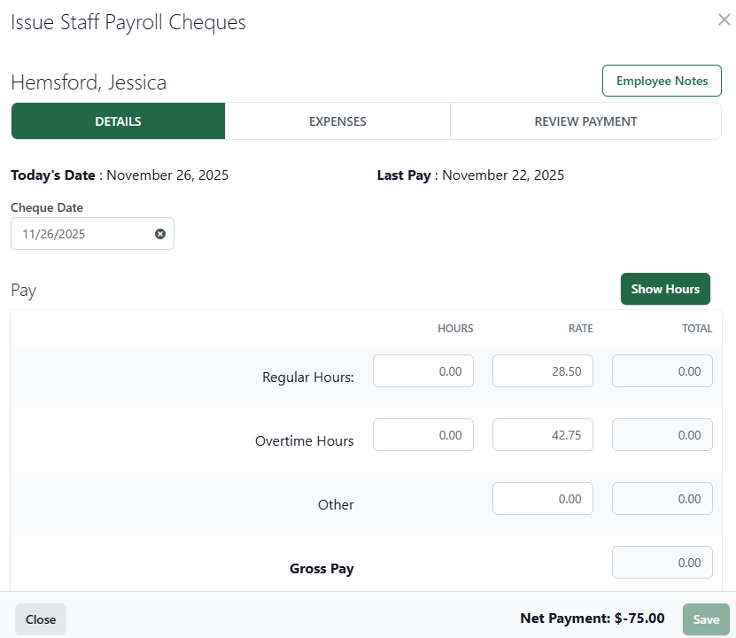Click the Regular Hours label
This screenshot has width=736, height=638.
pos(308,377)
